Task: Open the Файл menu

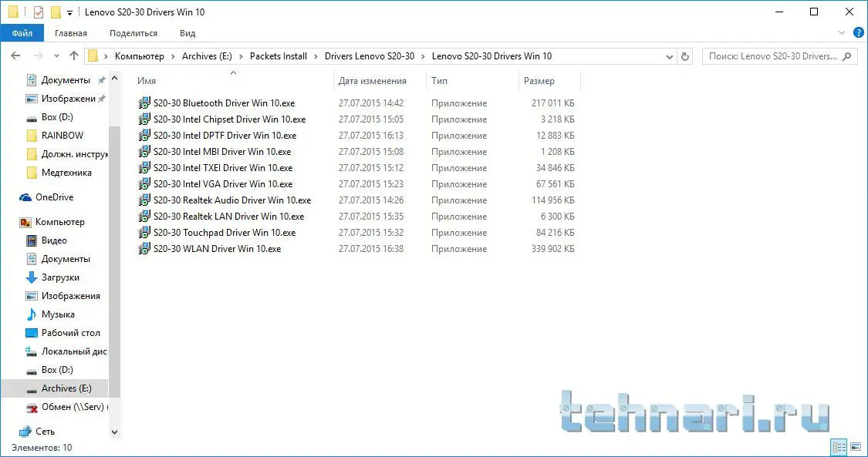Action: pos(22,33)
